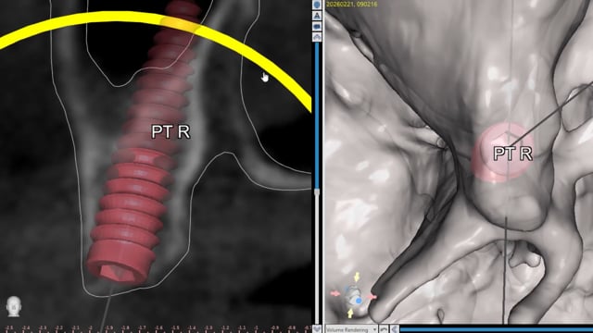Click the third view preset icon in vertical toolbar
The image size is (593, 333).
317,27
